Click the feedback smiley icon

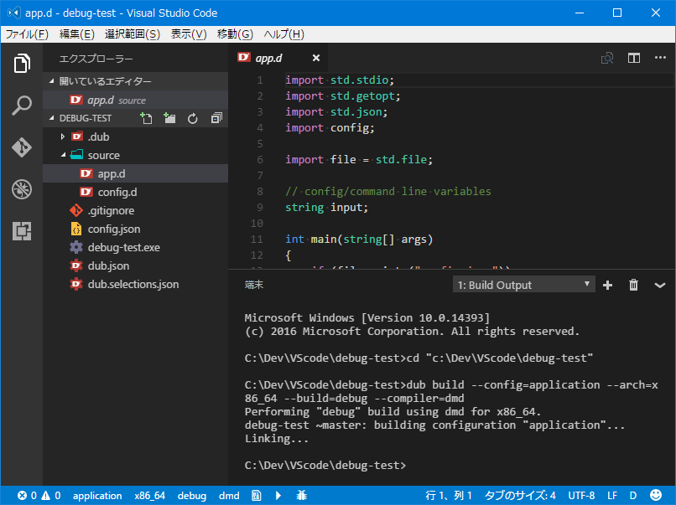(656, 495)
